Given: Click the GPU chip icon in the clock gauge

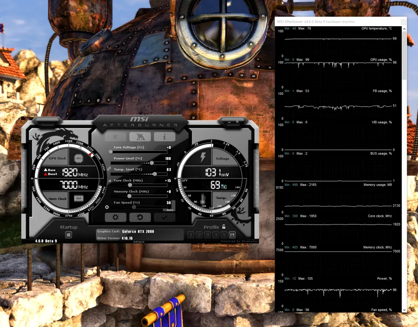Looking at the screenshot, I should (78, 158).
